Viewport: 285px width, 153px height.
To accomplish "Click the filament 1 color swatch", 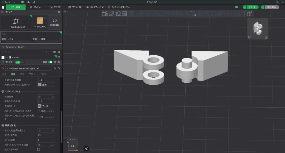I will click(3, 57).
